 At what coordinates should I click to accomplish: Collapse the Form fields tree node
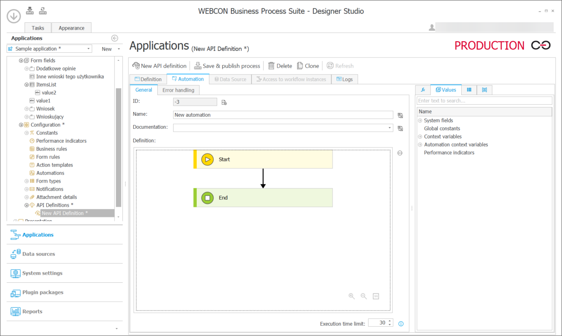pos(21,61)
